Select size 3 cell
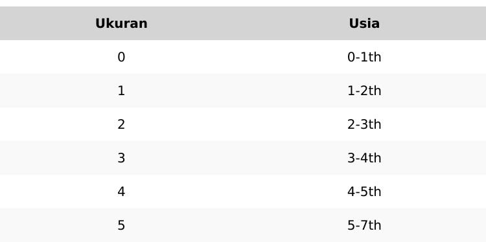486x242 pixels. pos(121,158)
